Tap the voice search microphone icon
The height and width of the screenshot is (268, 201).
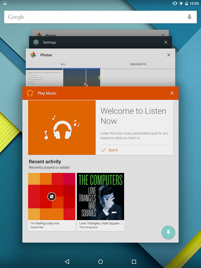[189, 17]
